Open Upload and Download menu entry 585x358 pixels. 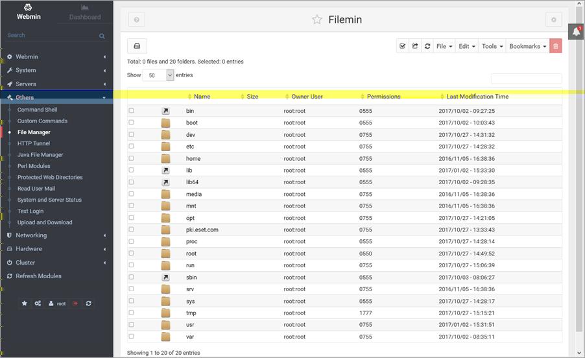pyautogui.click(x=45, y=222)
